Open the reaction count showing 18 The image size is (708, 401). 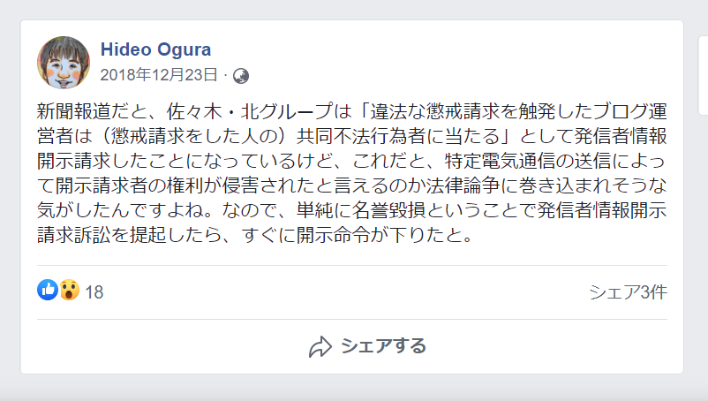coord(94,291)
